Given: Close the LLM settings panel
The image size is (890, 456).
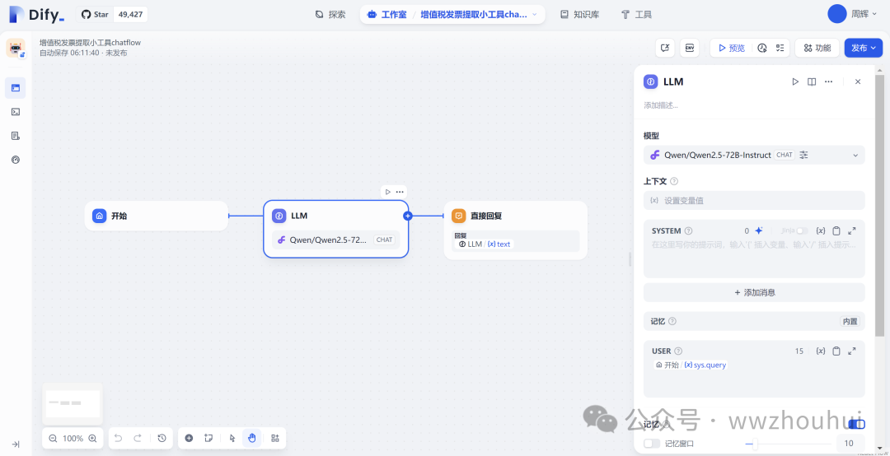Looking at the screenshot, I should 858,81.
